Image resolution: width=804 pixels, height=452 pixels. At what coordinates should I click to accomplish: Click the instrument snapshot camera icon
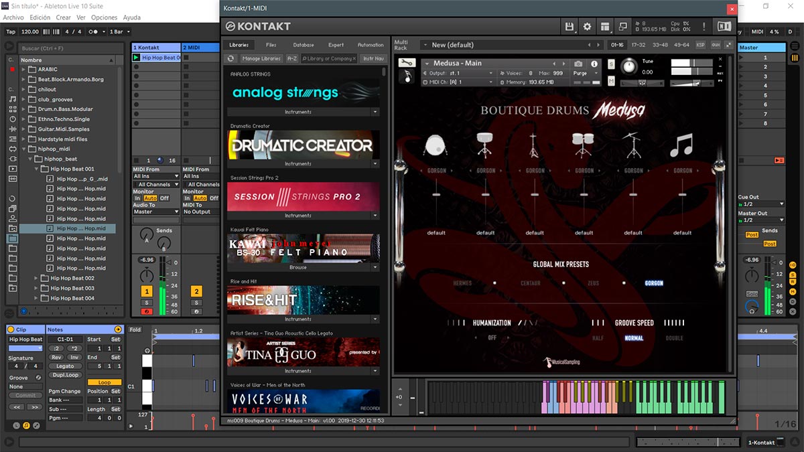coord(578,64)
